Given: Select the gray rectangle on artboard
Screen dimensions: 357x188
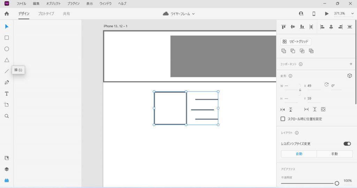Looking at the screenshot, I should [223, 56].
